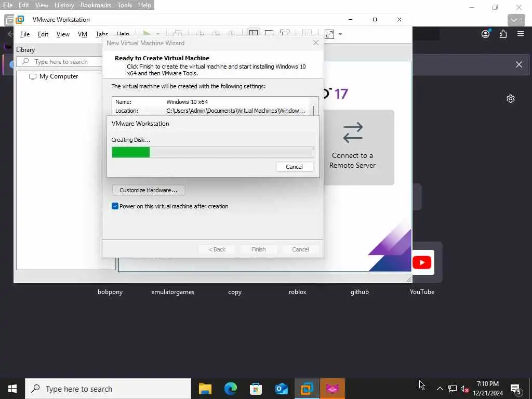Click the wizard's bottom Cancel button

point(300,249)
